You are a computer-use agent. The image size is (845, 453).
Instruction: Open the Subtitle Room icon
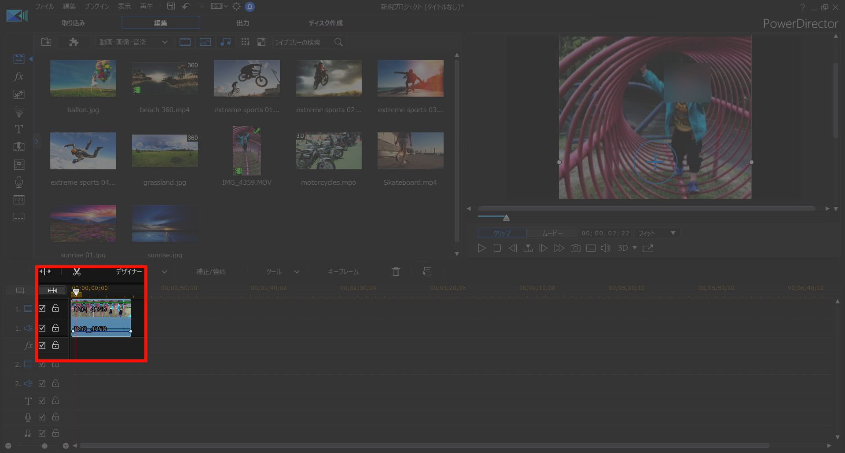pyautogui.click(x=19, y=217)
